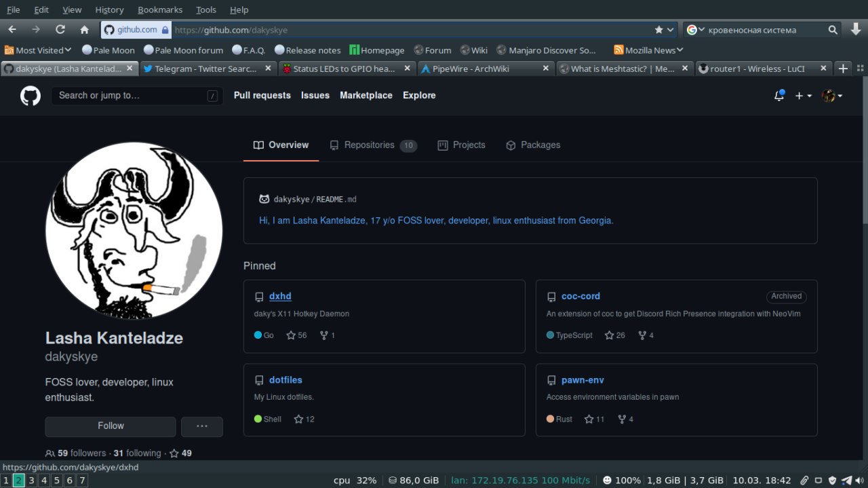This screenshot has height=488, width=868.
Task: Follow Lasha Kanteladze
Action: coord(111,426)
